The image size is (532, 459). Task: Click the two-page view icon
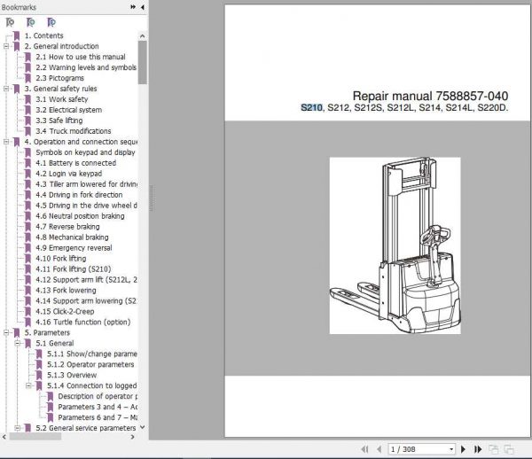click(509, 449)
